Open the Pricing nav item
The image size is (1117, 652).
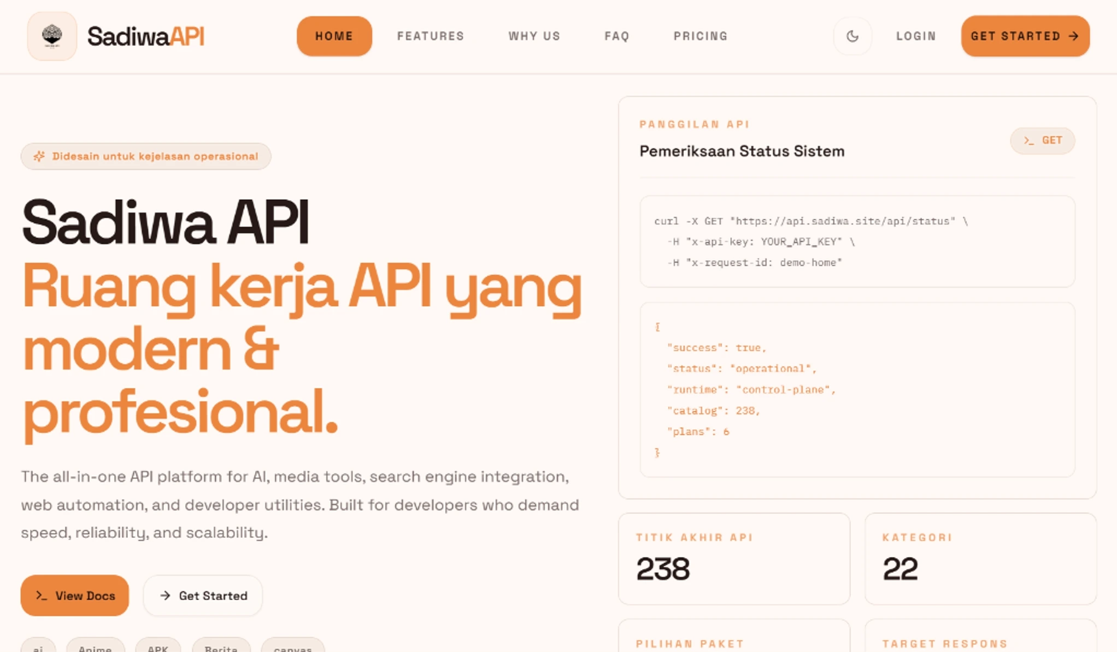[701, 36]
